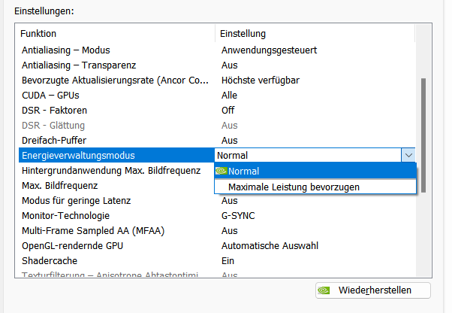This screenshot has width=452, height=313.
Task: Click the NVIDIA icon on the Wiederherstellen button
Action: coord(324,290)
